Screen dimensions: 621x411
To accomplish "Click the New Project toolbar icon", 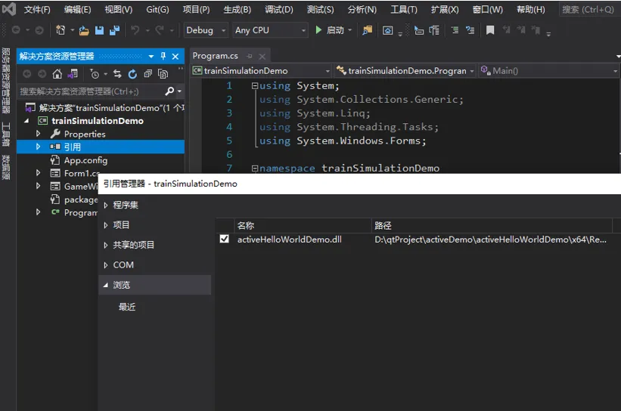I will (61, 30).
